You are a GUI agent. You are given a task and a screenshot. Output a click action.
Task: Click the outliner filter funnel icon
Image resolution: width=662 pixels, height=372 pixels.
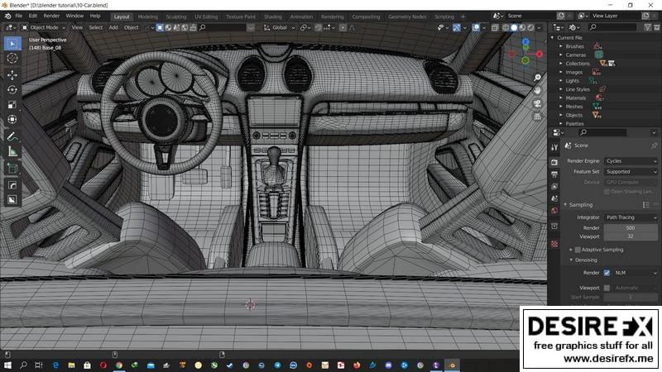(647, 27)
